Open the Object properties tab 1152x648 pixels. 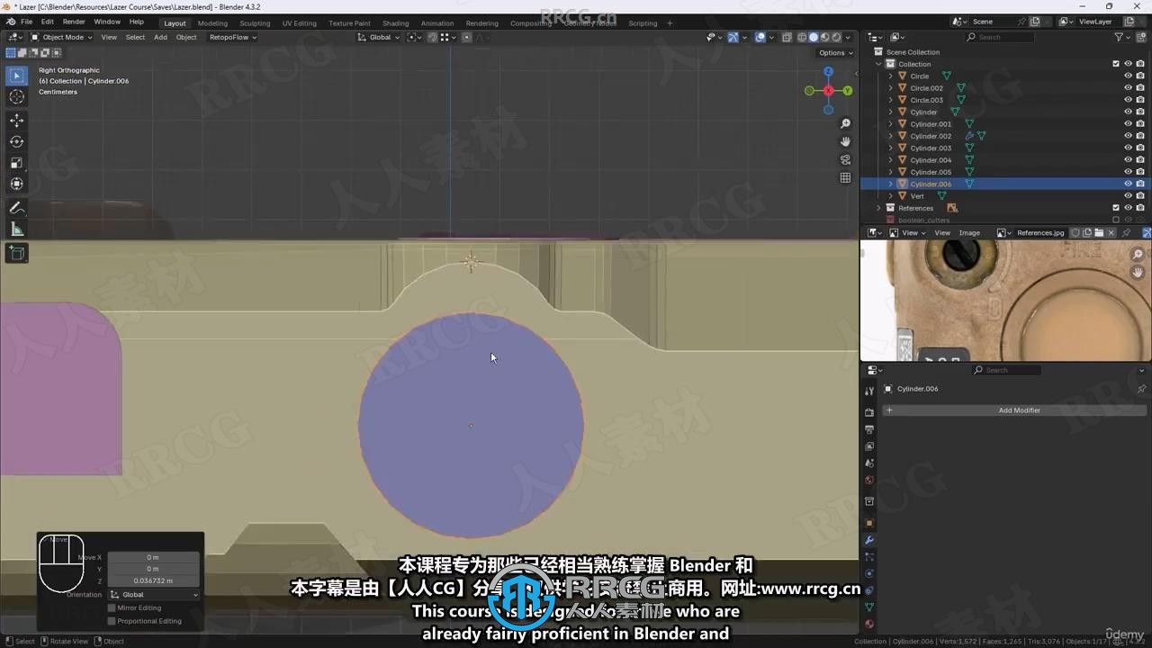tap(869, 523)
